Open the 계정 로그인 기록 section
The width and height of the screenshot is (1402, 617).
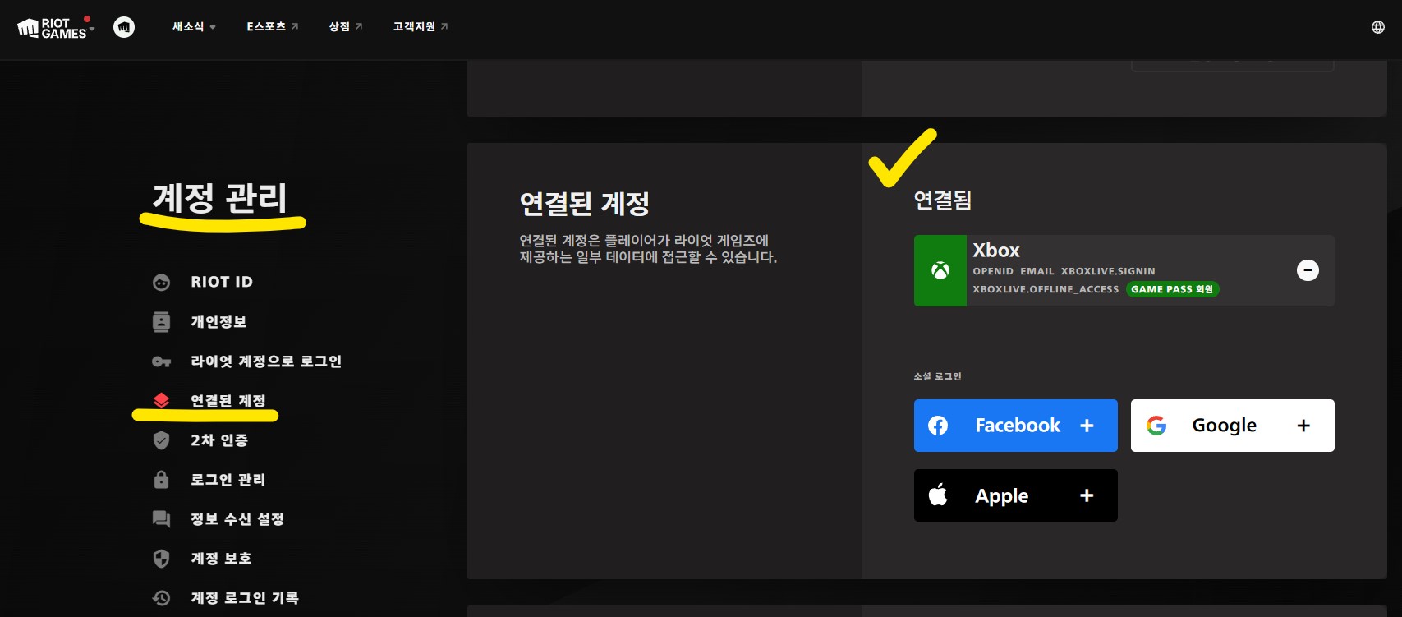[x=245, y=598]
